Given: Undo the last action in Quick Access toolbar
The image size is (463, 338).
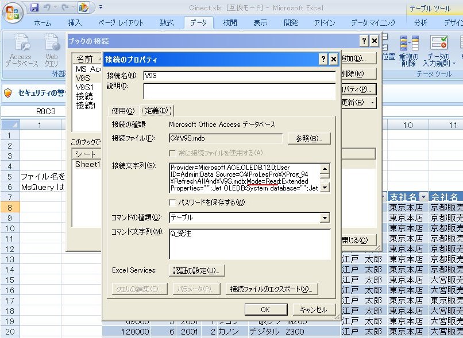Looking at the screenshot, I should pyautogui.click(x=47, y=7).
